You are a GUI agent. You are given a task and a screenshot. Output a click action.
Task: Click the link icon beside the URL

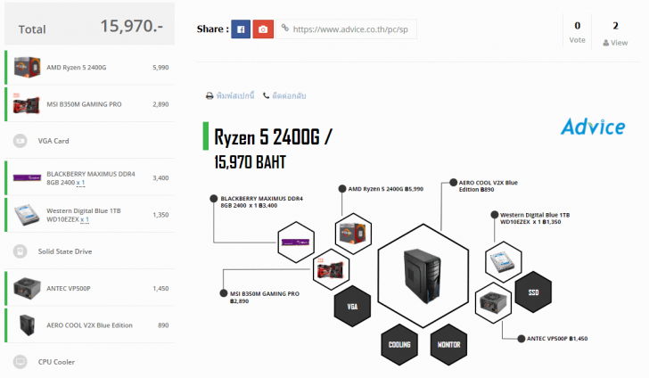[284, 29]
